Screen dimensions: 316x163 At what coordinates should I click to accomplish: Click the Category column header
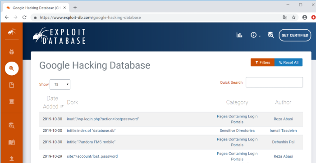click(237, 102)
